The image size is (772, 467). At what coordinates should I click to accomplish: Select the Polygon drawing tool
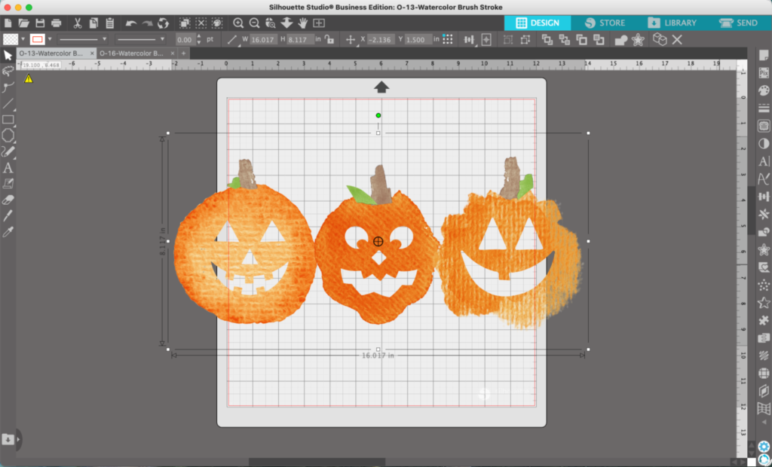[x=8, y=136]
